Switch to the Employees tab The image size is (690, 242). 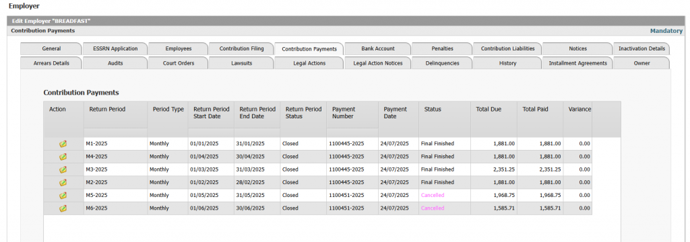pyautogui.click(x=178, y=49)
